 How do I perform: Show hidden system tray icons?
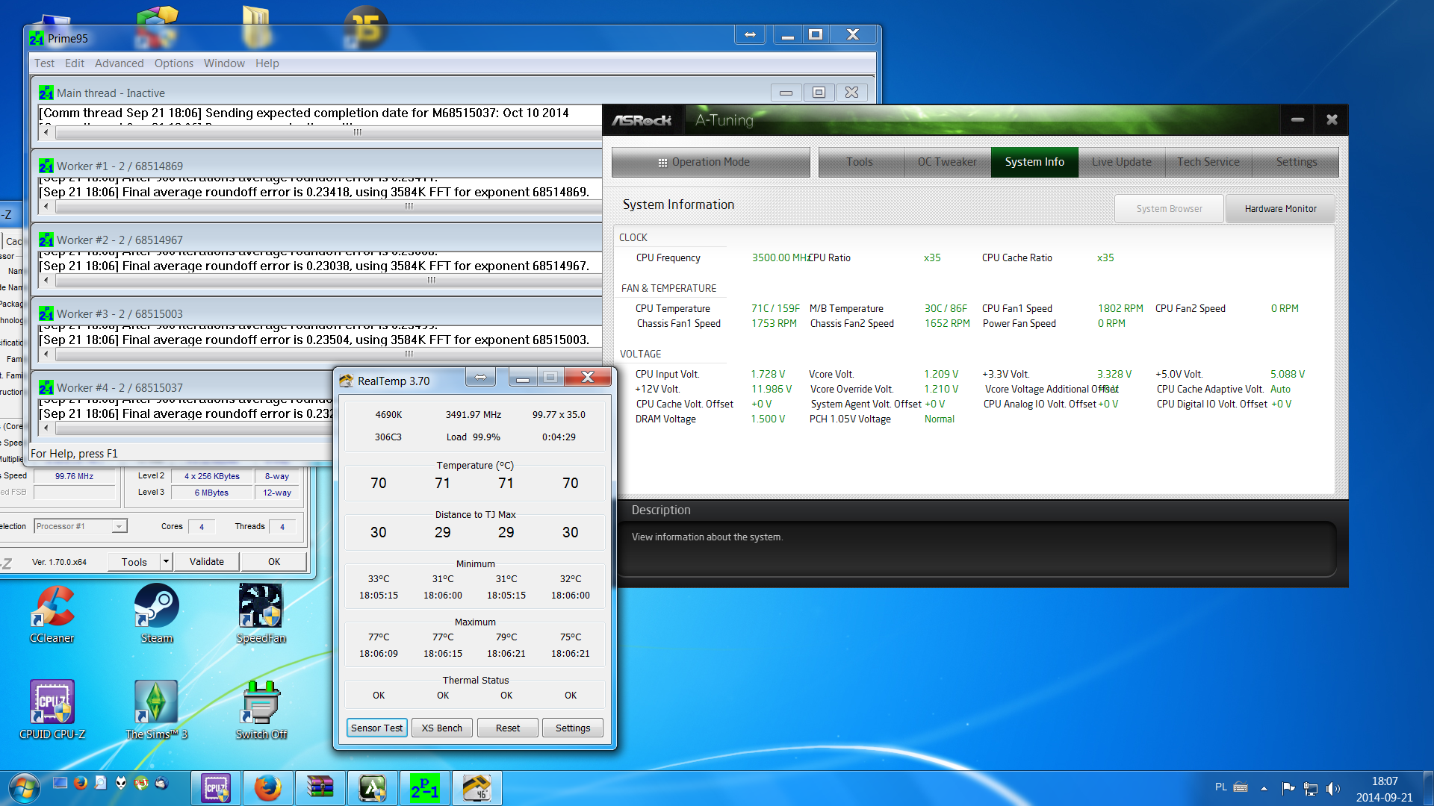1264,788
